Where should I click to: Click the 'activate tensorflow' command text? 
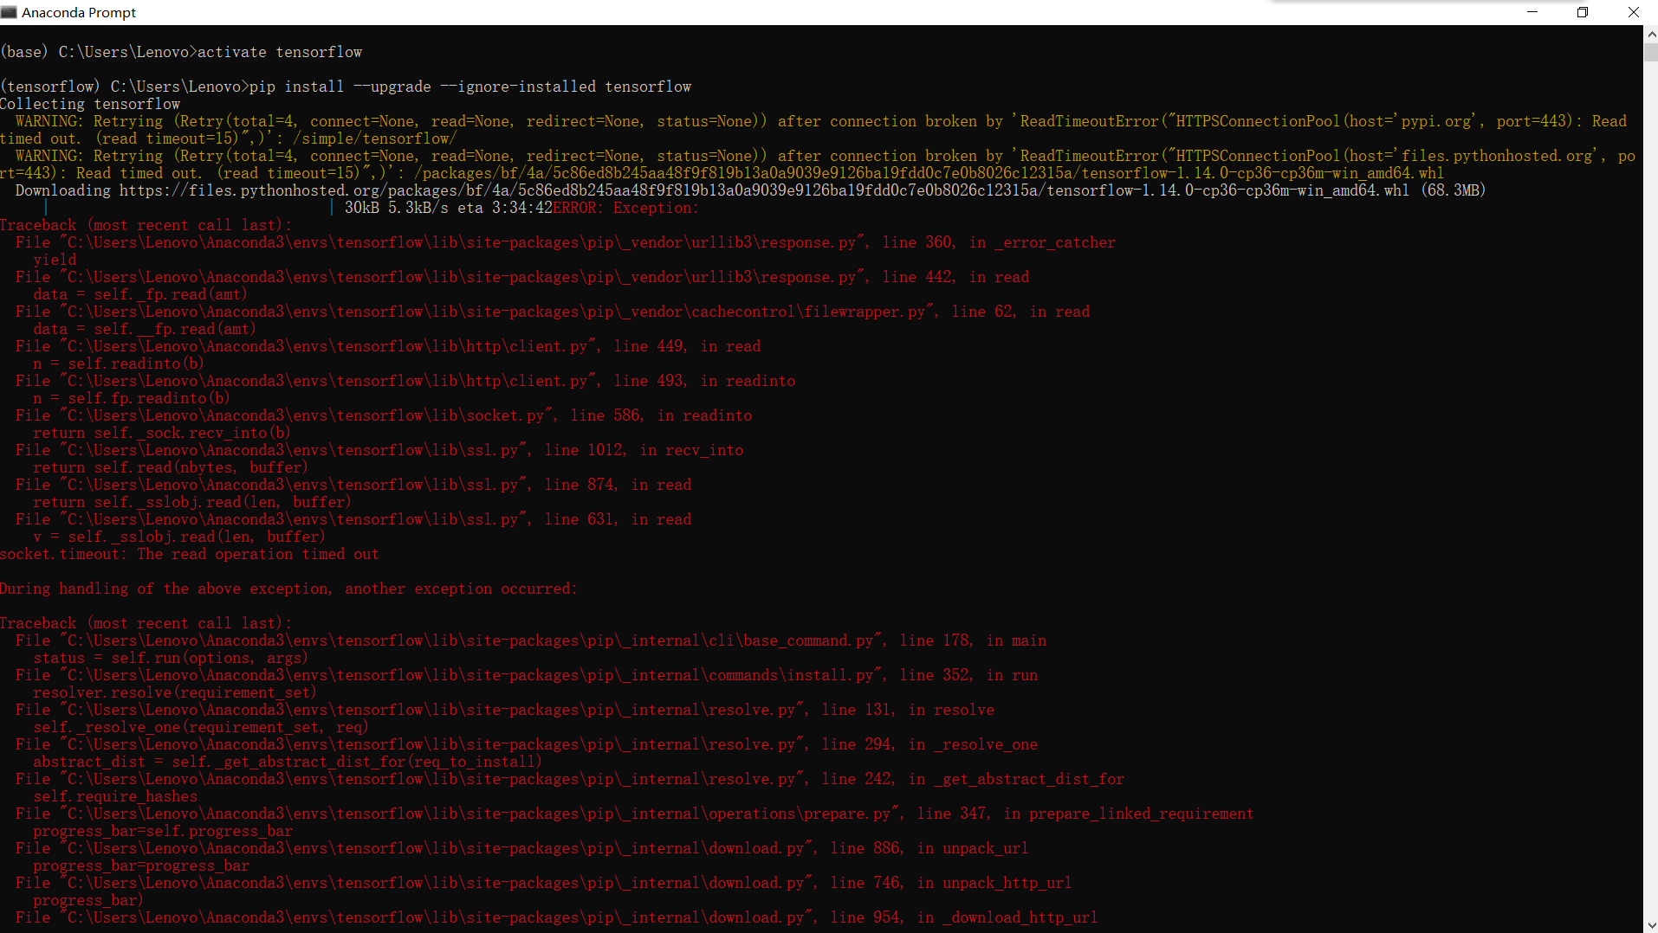click(x=280, y=52)
